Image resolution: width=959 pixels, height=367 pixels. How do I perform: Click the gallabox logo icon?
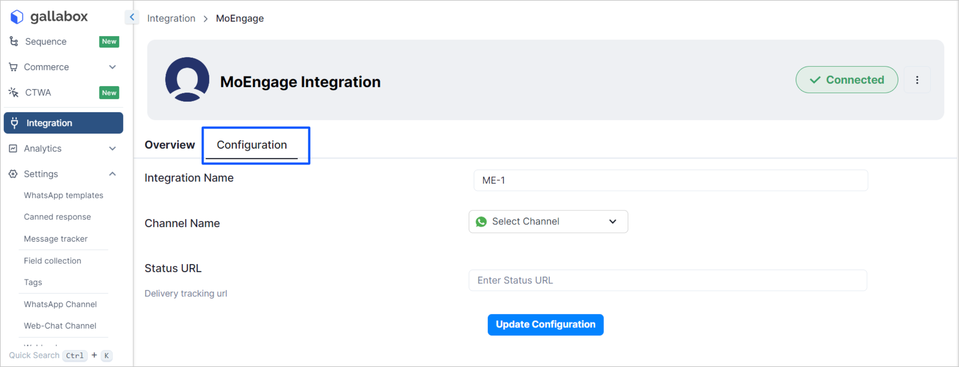16,16
